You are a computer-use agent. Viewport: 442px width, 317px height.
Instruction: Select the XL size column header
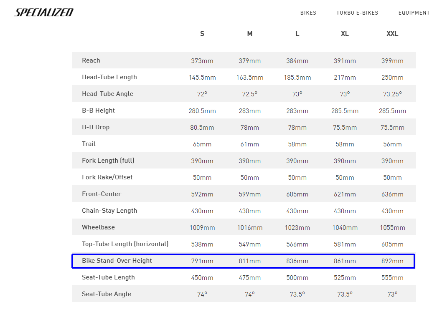(x=345, y=34)
